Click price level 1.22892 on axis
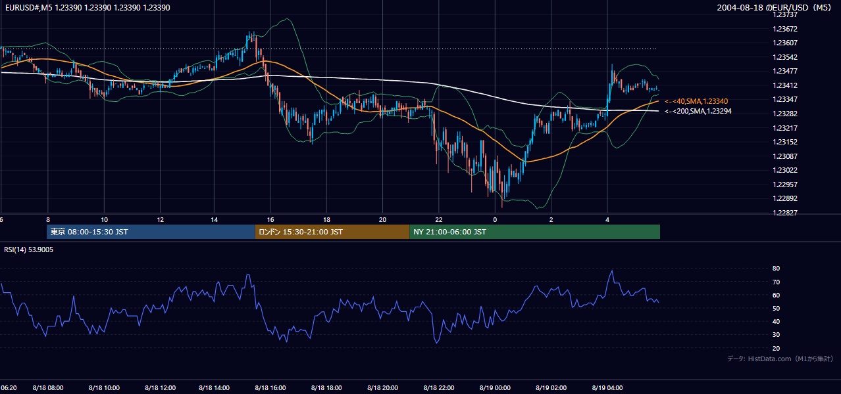 (x=786, y=198)
